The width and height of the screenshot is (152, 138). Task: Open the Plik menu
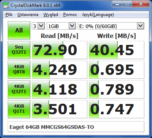pos(9,15)
